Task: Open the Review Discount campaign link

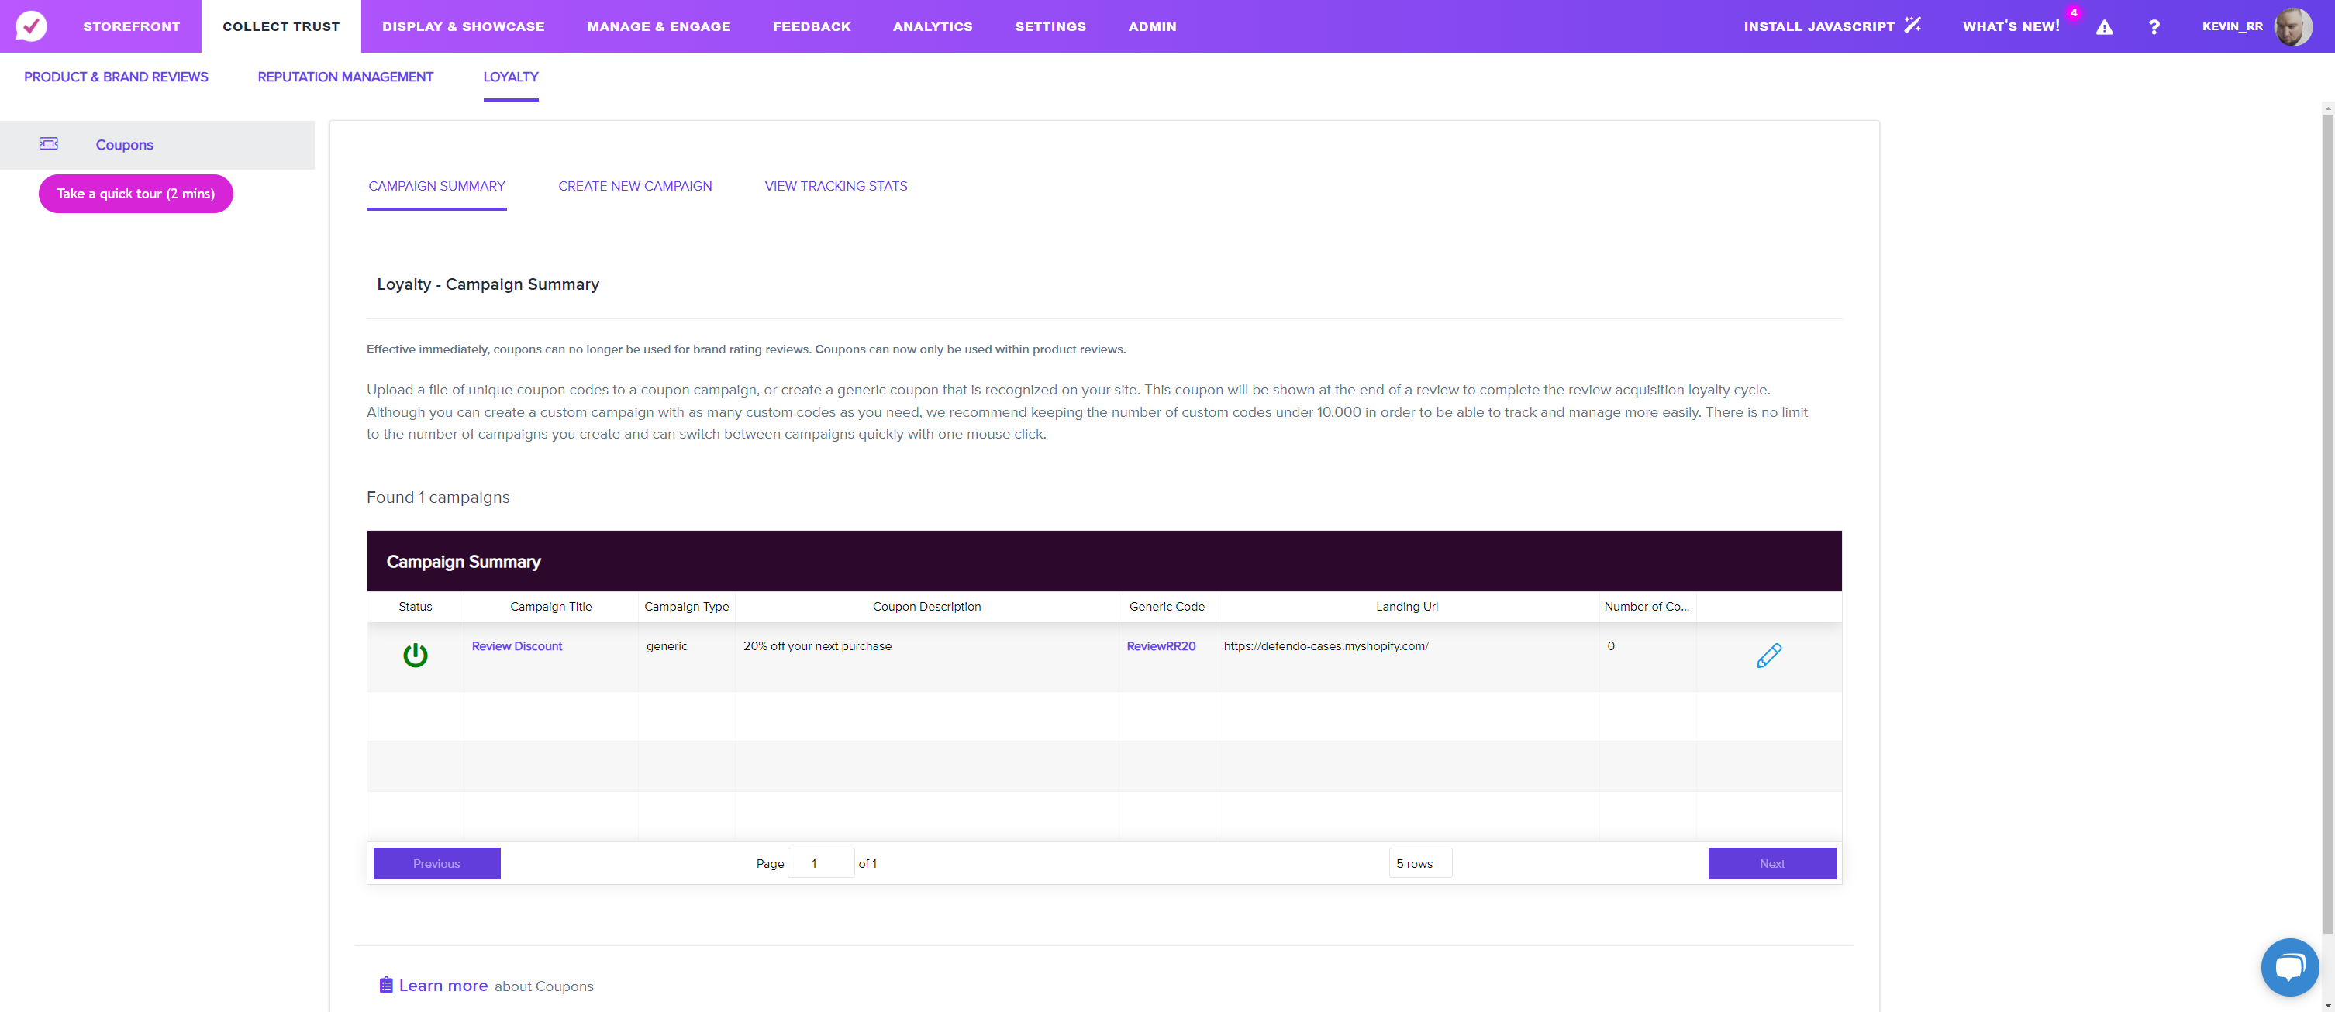Action: (x=516, y=646)
